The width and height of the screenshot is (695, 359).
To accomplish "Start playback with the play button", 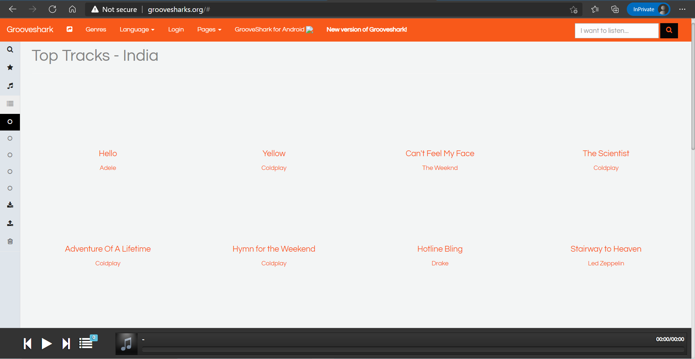I will coord(47,343).
